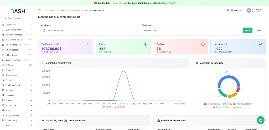Toggle OUT Value series in chart legend

point(119,107)
